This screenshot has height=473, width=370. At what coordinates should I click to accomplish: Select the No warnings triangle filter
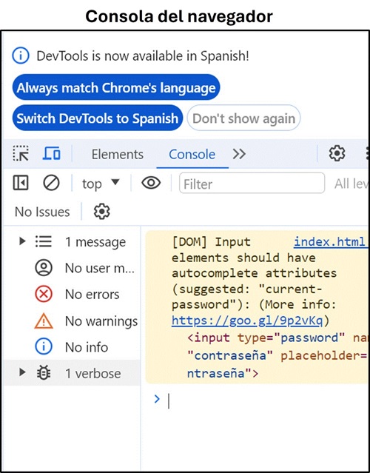[44, 321]
